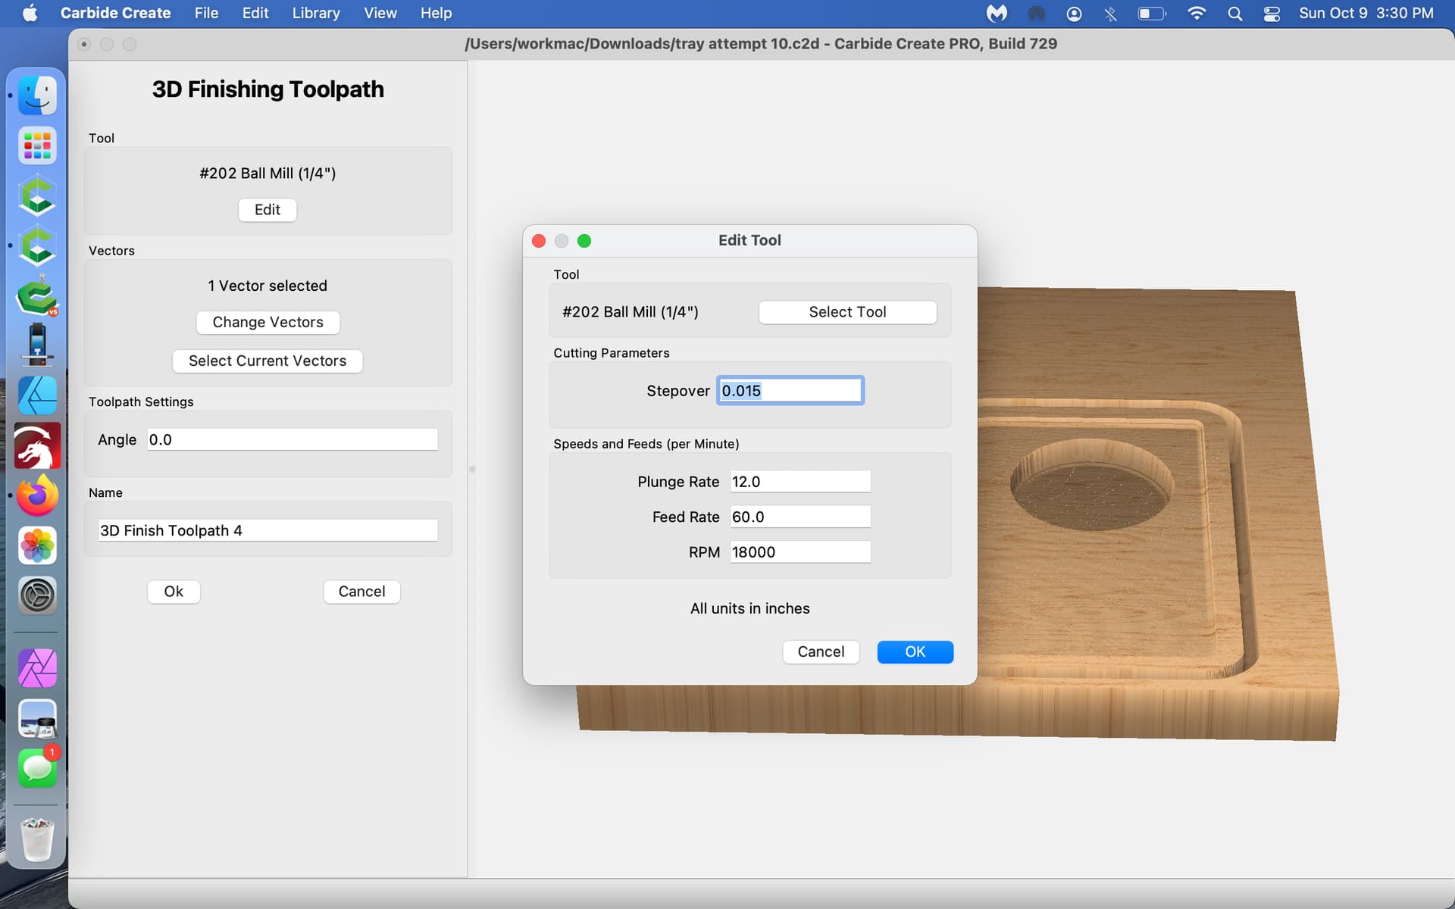
Task: Open the File menu
Action: click(x=206, y=13)
